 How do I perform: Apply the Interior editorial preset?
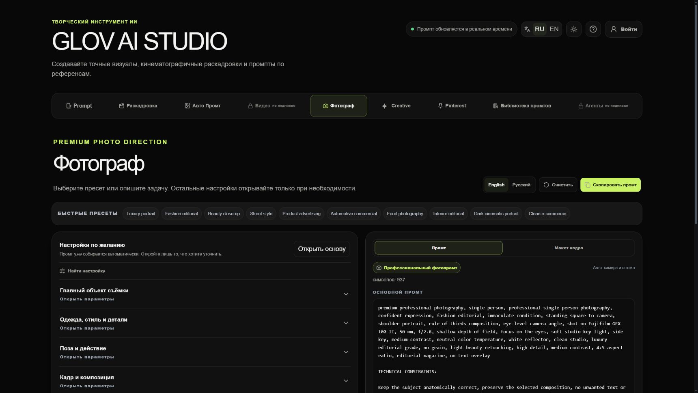click(448, 214)
